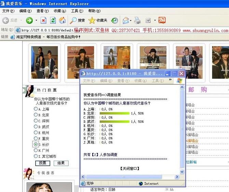
Task: Open the fourth gallery photo at the podium
Action: tap(153, 58)
